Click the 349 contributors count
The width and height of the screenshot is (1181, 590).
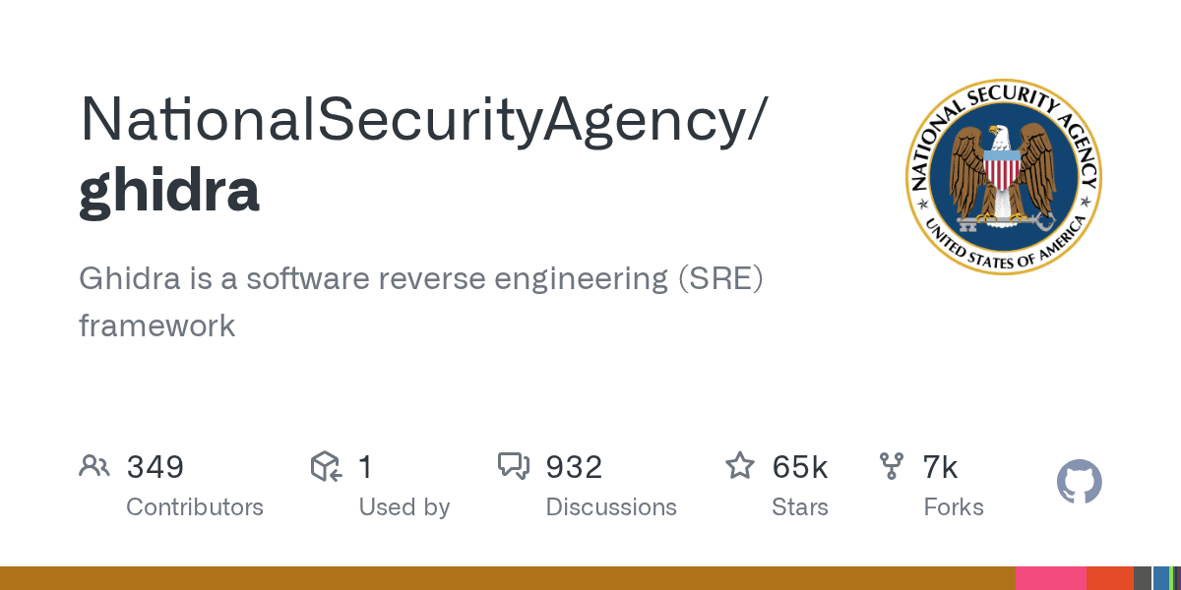pyautogui.click(x=155, y=467)
